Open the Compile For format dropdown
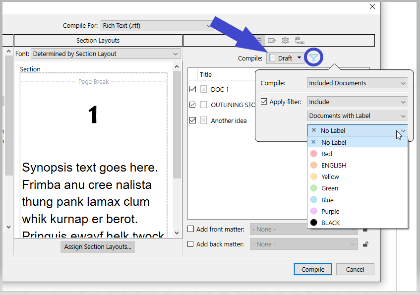Image resolution: width=420 pixels, height=295 pixels. coord(157,25)
